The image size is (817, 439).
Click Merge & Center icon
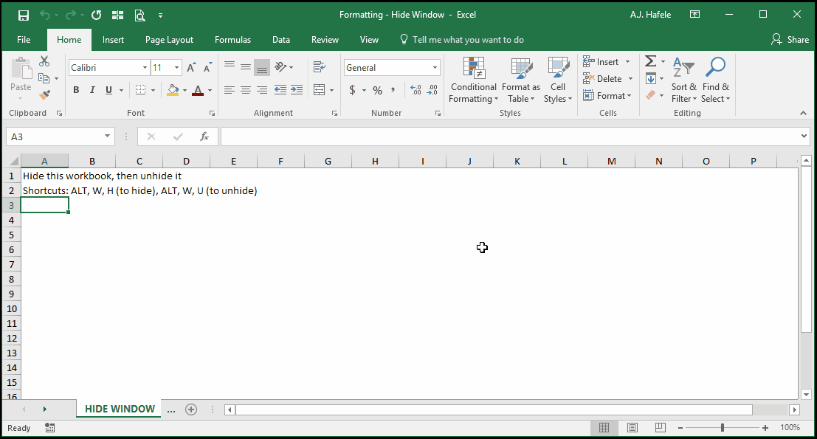[x=320, y=90]
